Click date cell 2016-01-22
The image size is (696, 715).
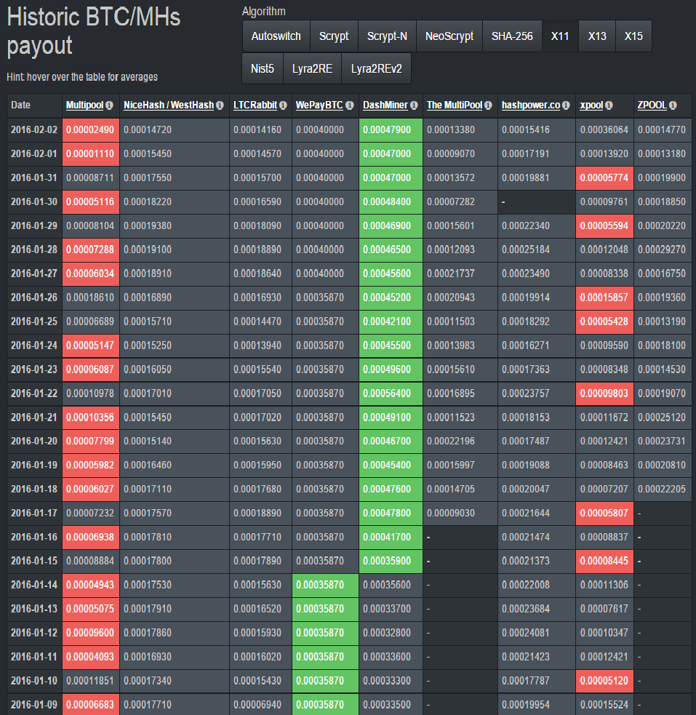(x=34, y=394)
